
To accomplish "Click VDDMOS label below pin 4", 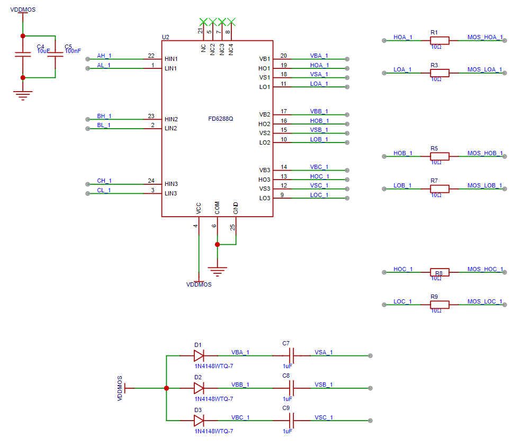I will [x=199, y=284].
